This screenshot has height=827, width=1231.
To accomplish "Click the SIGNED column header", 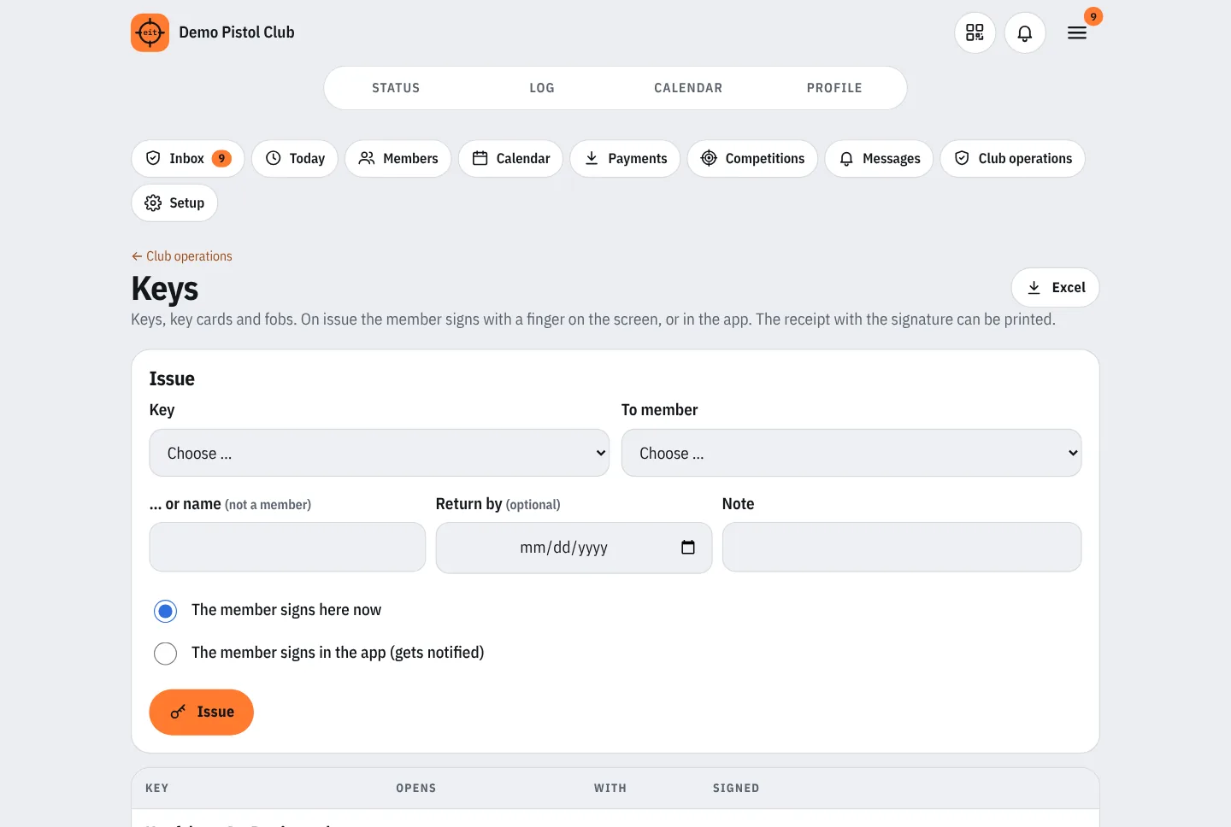I will [x=736, y=789].
